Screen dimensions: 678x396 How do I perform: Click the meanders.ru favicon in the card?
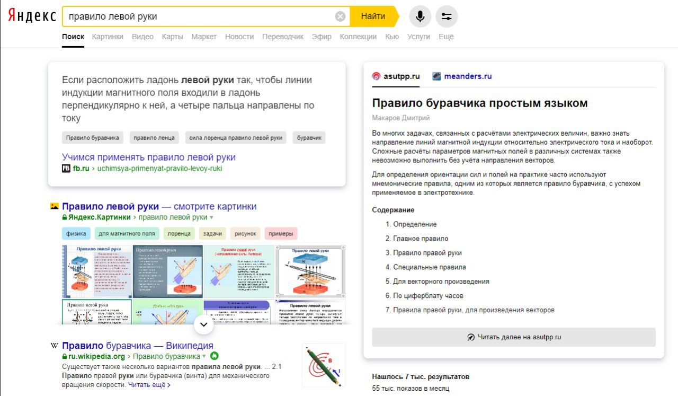point(436,76)
